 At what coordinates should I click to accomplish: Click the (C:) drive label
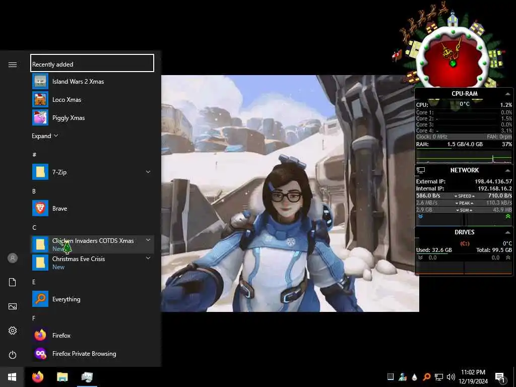pos(465,243)
